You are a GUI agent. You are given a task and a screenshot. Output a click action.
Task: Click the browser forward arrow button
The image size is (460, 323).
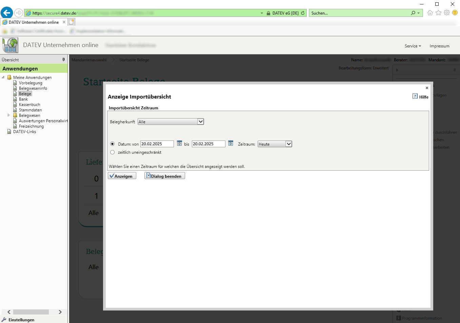pos(19,13)
